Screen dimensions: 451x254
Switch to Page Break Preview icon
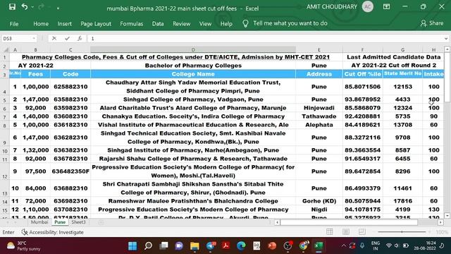pos(362,231)
